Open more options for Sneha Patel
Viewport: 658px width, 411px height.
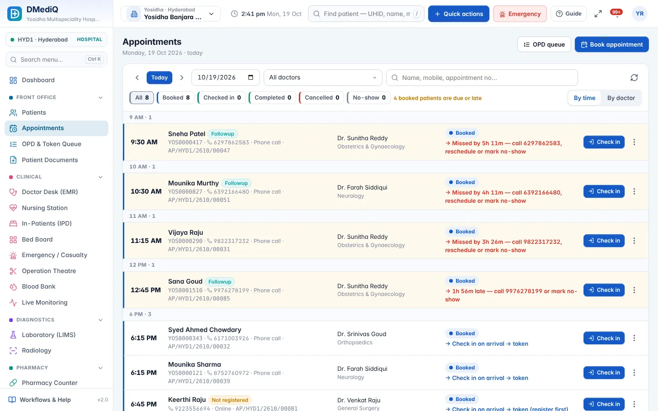tap(634, 142)
